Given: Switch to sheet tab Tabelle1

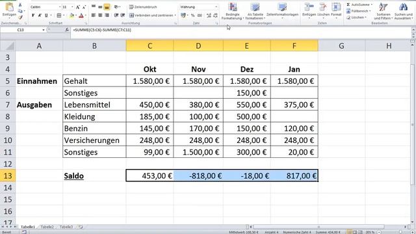Looking at the screenshot, I should point(27,227).
